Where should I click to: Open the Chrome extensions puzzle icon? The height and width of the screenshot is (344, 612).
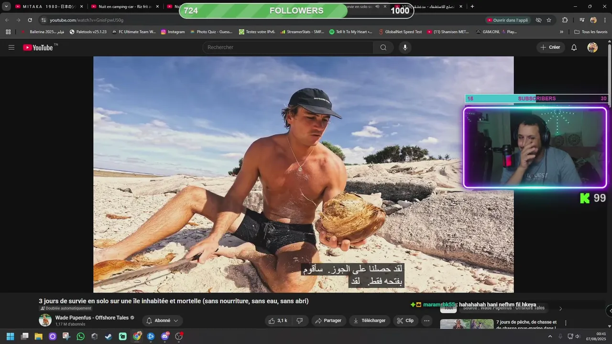click(x=565, y=20)
